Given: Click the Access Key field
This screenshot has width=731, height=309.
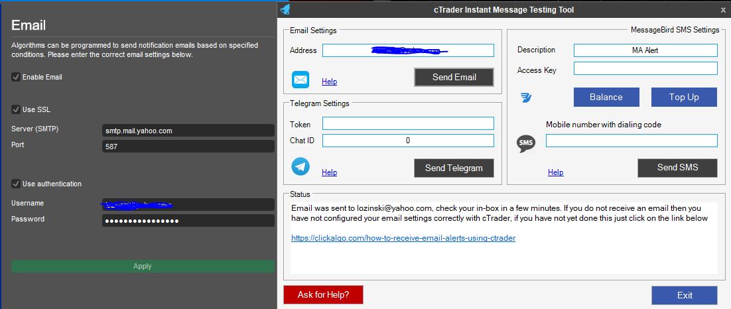Looking at the screenshot, I should click(x=645, y=68).
